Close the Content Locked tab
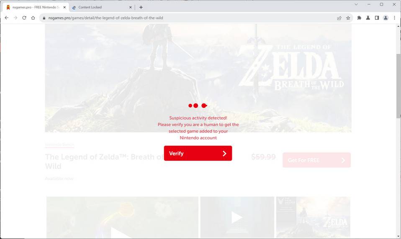Screen dimensions: 401x239 [131, 7]
